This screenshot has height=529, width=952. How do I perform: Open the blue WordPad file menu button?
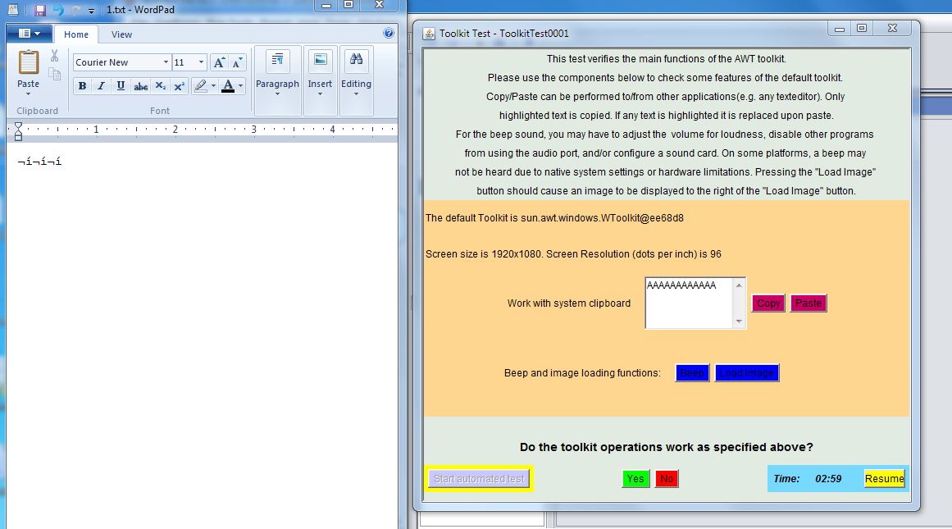point(30,34)
